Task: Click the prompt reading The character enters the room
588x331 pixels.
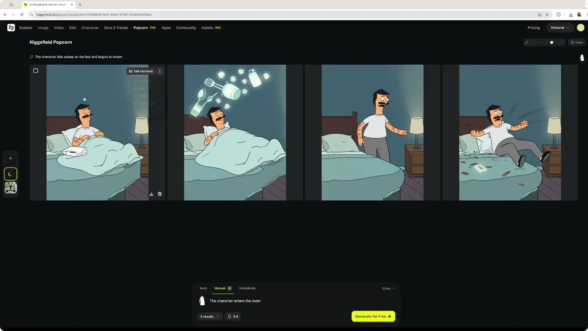Action: (x=235, y=301)
